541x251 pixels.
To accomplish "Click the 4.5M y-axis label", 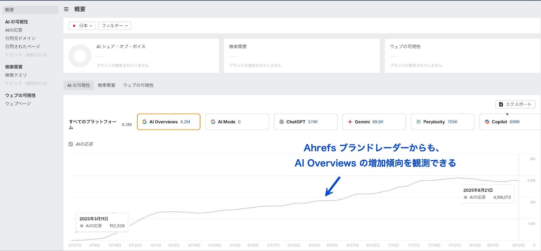I will (x=531, y=181).
